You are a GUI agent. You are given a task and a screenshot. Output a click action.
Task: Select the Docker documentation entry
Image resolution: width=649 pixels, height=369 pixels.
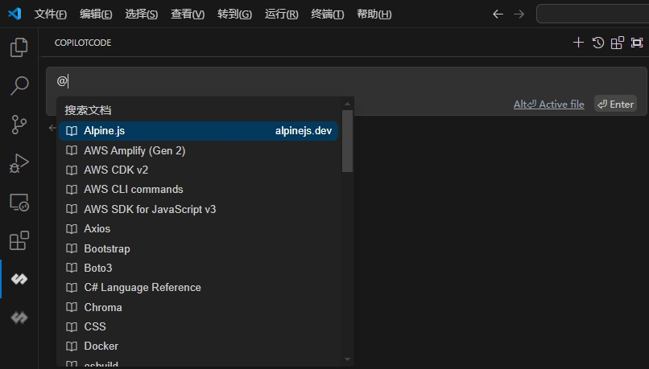[101, 346]
